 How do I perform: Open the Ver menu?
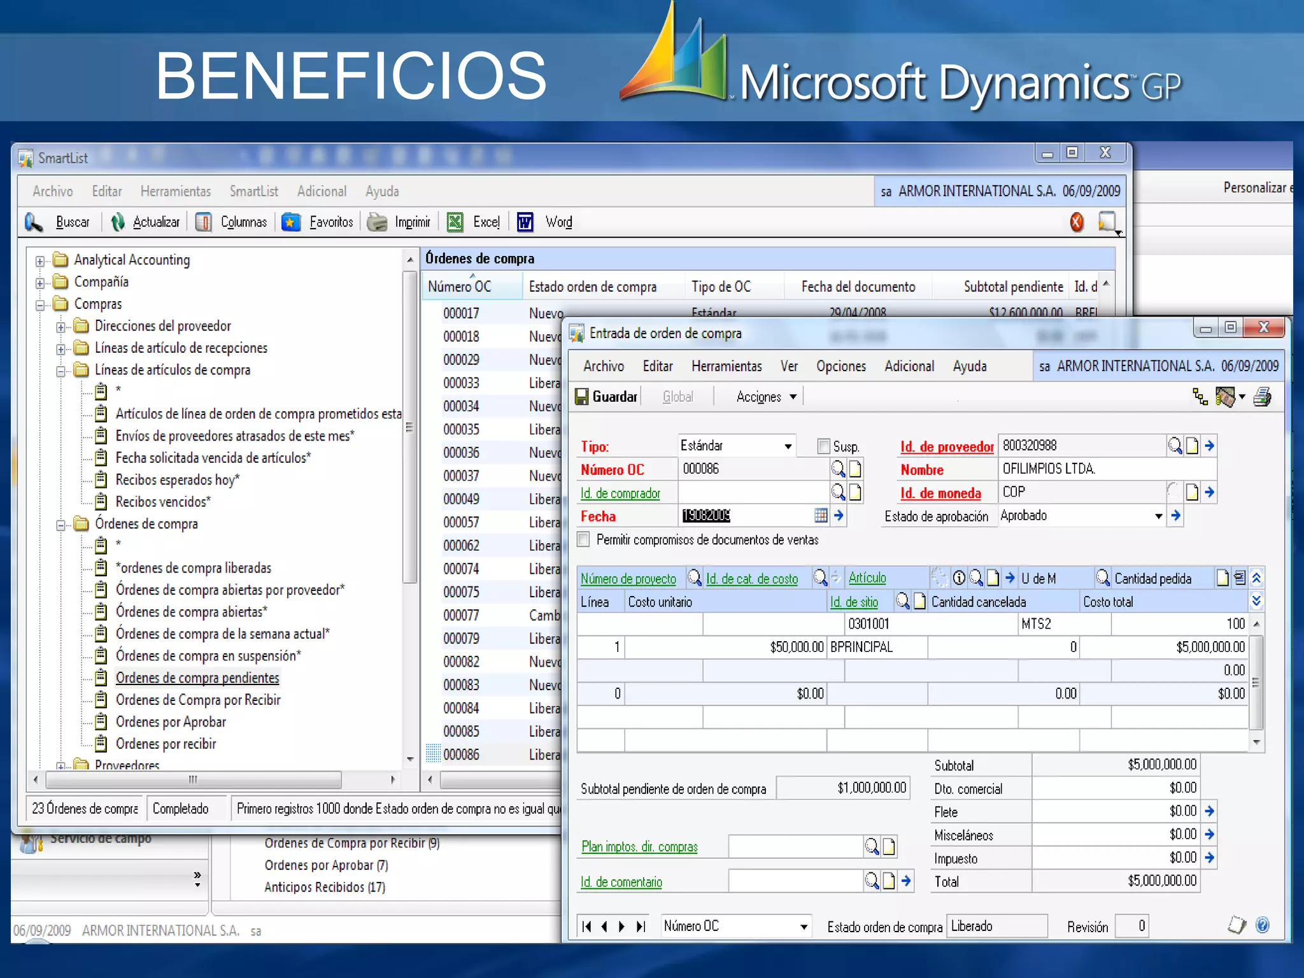click(789, 366)
